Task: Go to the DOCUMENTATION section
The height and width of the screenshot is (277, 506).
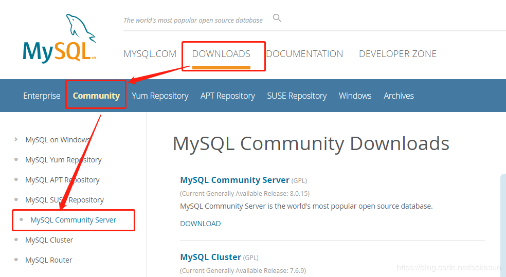Action: 304,54
